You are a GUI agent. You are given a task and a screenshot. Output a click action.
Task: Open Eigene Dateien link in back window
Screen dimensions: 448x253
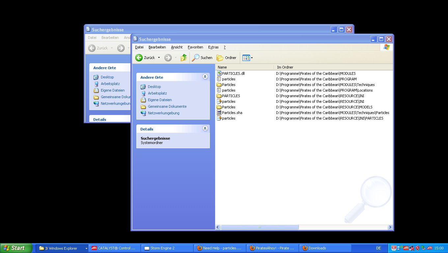(x=113, y=90)
